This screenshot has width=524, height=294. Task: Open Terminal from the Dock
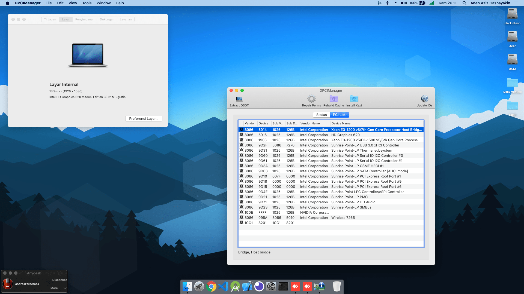[x=283, y=286]
